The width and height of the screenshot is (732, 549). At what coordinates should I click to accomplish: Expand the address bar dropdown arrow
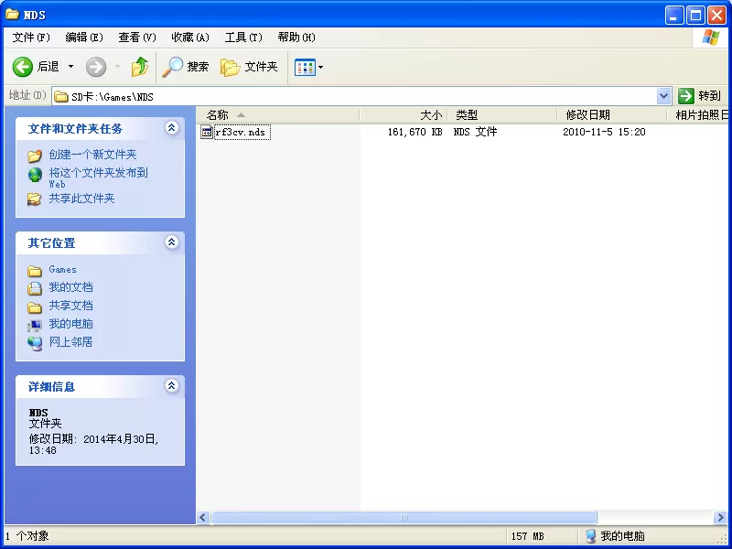pyautogui.click(x=664, y=97)
